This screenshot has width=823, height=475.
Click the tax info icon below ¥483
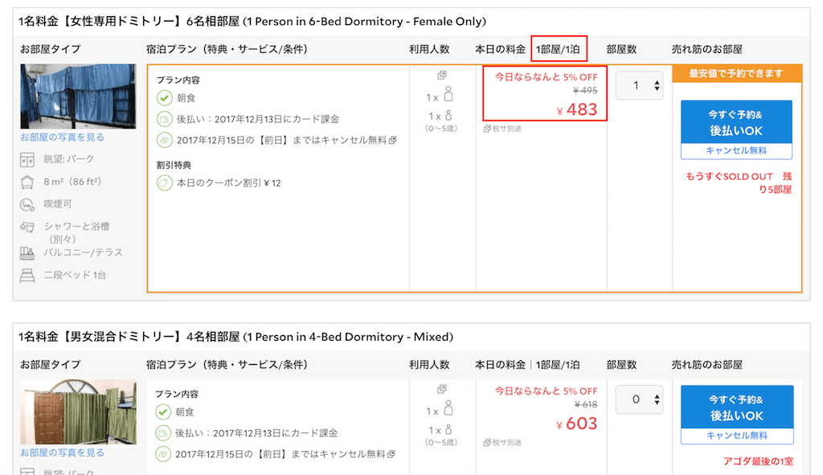[487, 129]
